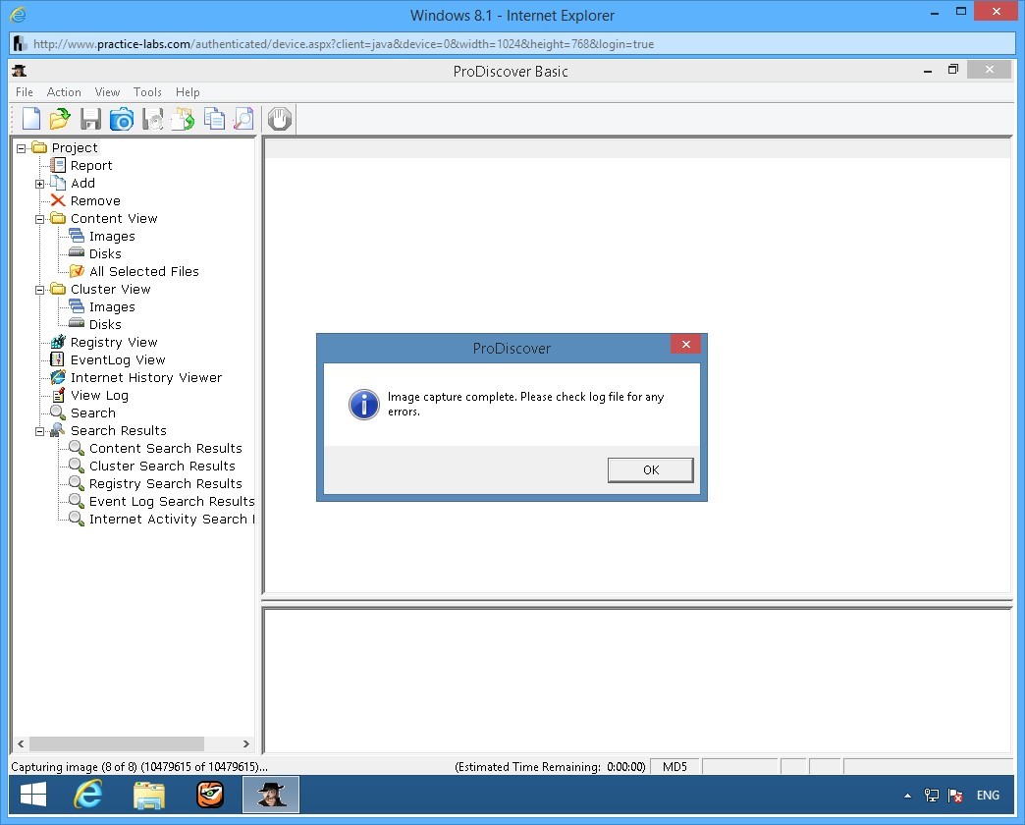
Task: Click the Save floppy disk icon
Action: click(90, 119)
